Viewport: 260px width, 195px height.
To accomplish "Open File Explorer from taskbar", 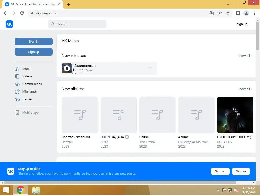I will point(36,190).
